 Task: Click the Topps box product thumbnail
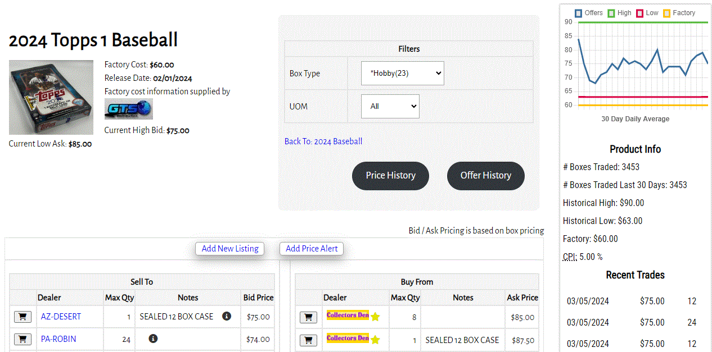point(51,98)
